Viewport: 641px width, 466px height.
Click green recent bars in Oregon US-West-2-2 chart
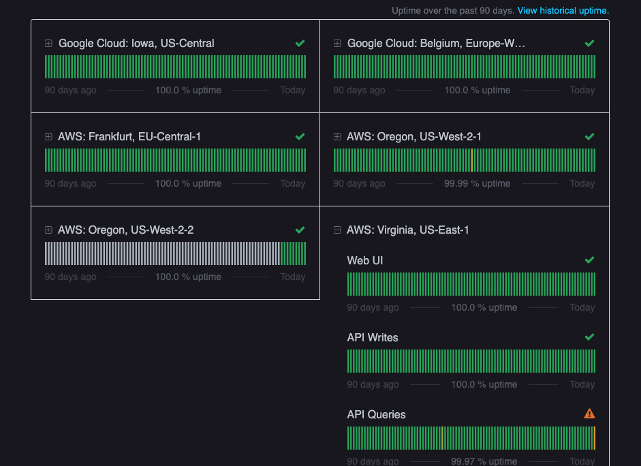click(x=293, y=253)
